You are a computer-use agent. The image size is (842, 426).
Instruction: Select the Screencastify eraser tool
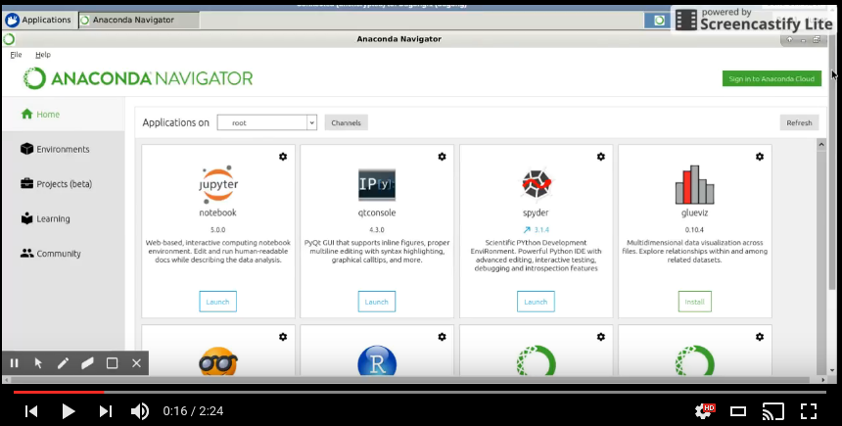(87, 363)
